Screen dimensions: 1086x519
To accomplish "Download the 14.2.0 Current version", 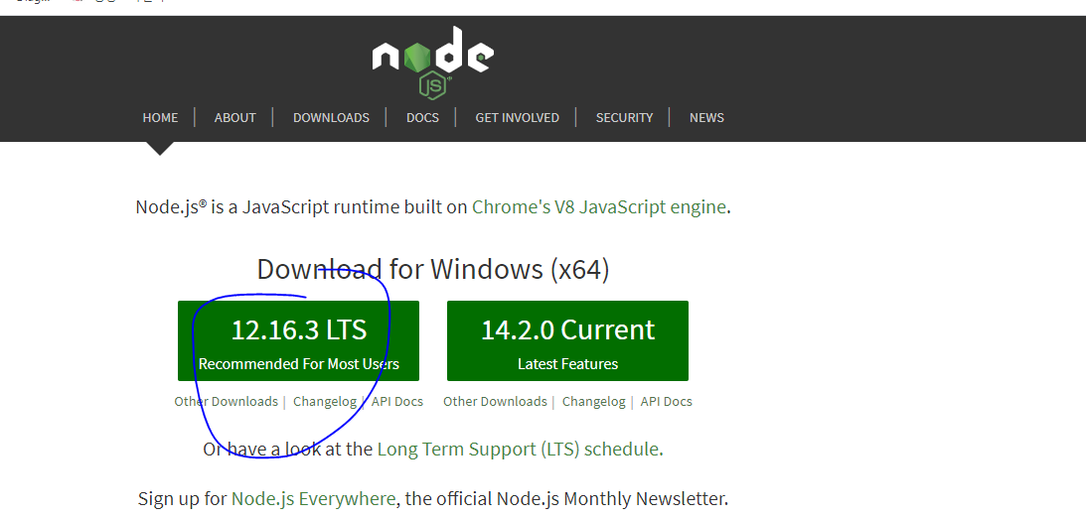I will point(567,340).
